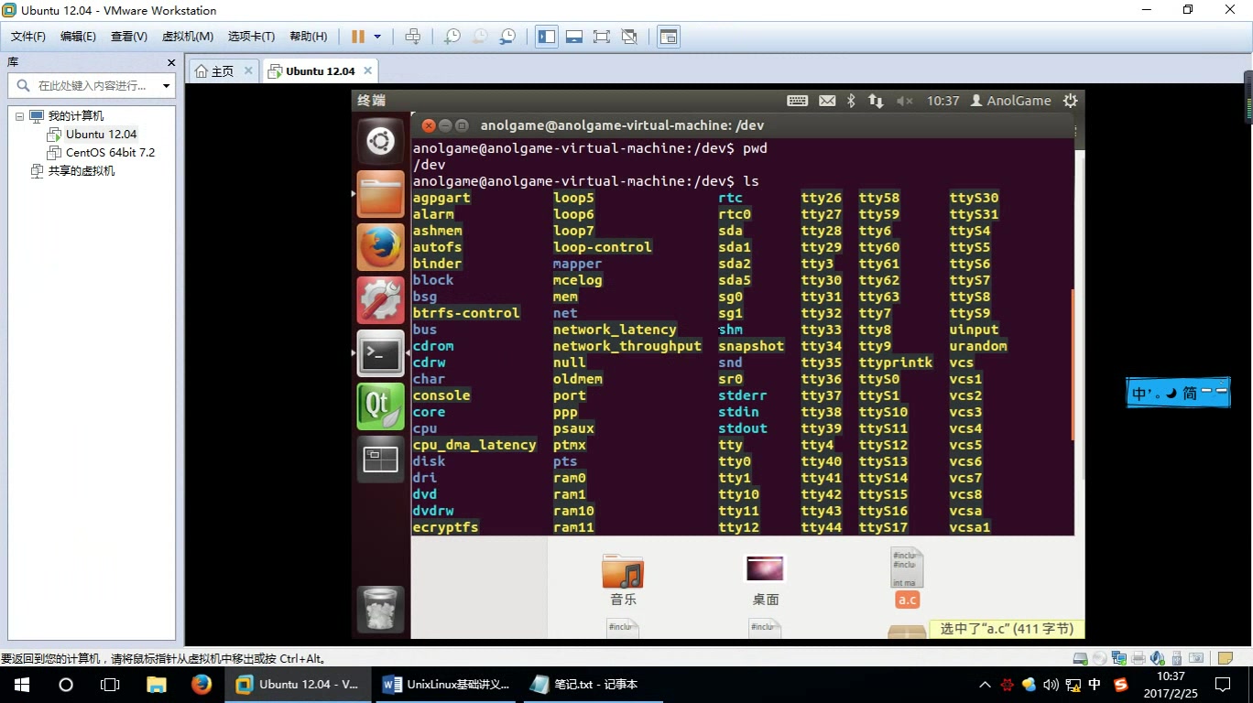Open the session gear menu in Ubuntu panel
The width and height of the screenshot is (1253, 703).
(x=1070, y=101)
